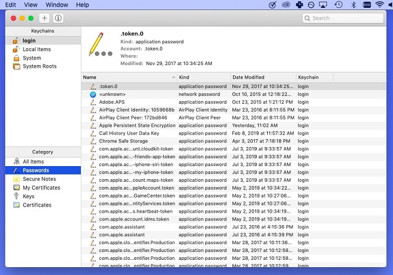The image size is (393, 275).
Task: Click the large pencil password icon in header
Action: 100,44
